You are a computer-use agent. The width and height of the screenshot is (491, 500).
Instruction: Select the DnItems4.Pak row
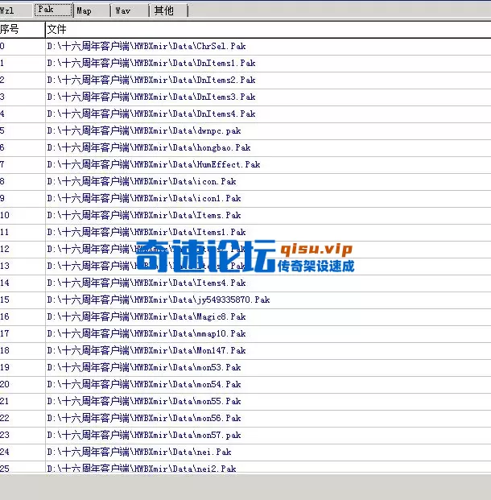245,114
